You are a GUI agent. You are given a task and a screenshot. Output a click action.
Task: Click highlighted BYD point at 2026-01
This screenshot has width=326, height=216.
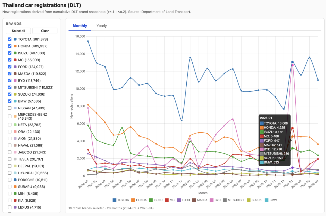293,65
